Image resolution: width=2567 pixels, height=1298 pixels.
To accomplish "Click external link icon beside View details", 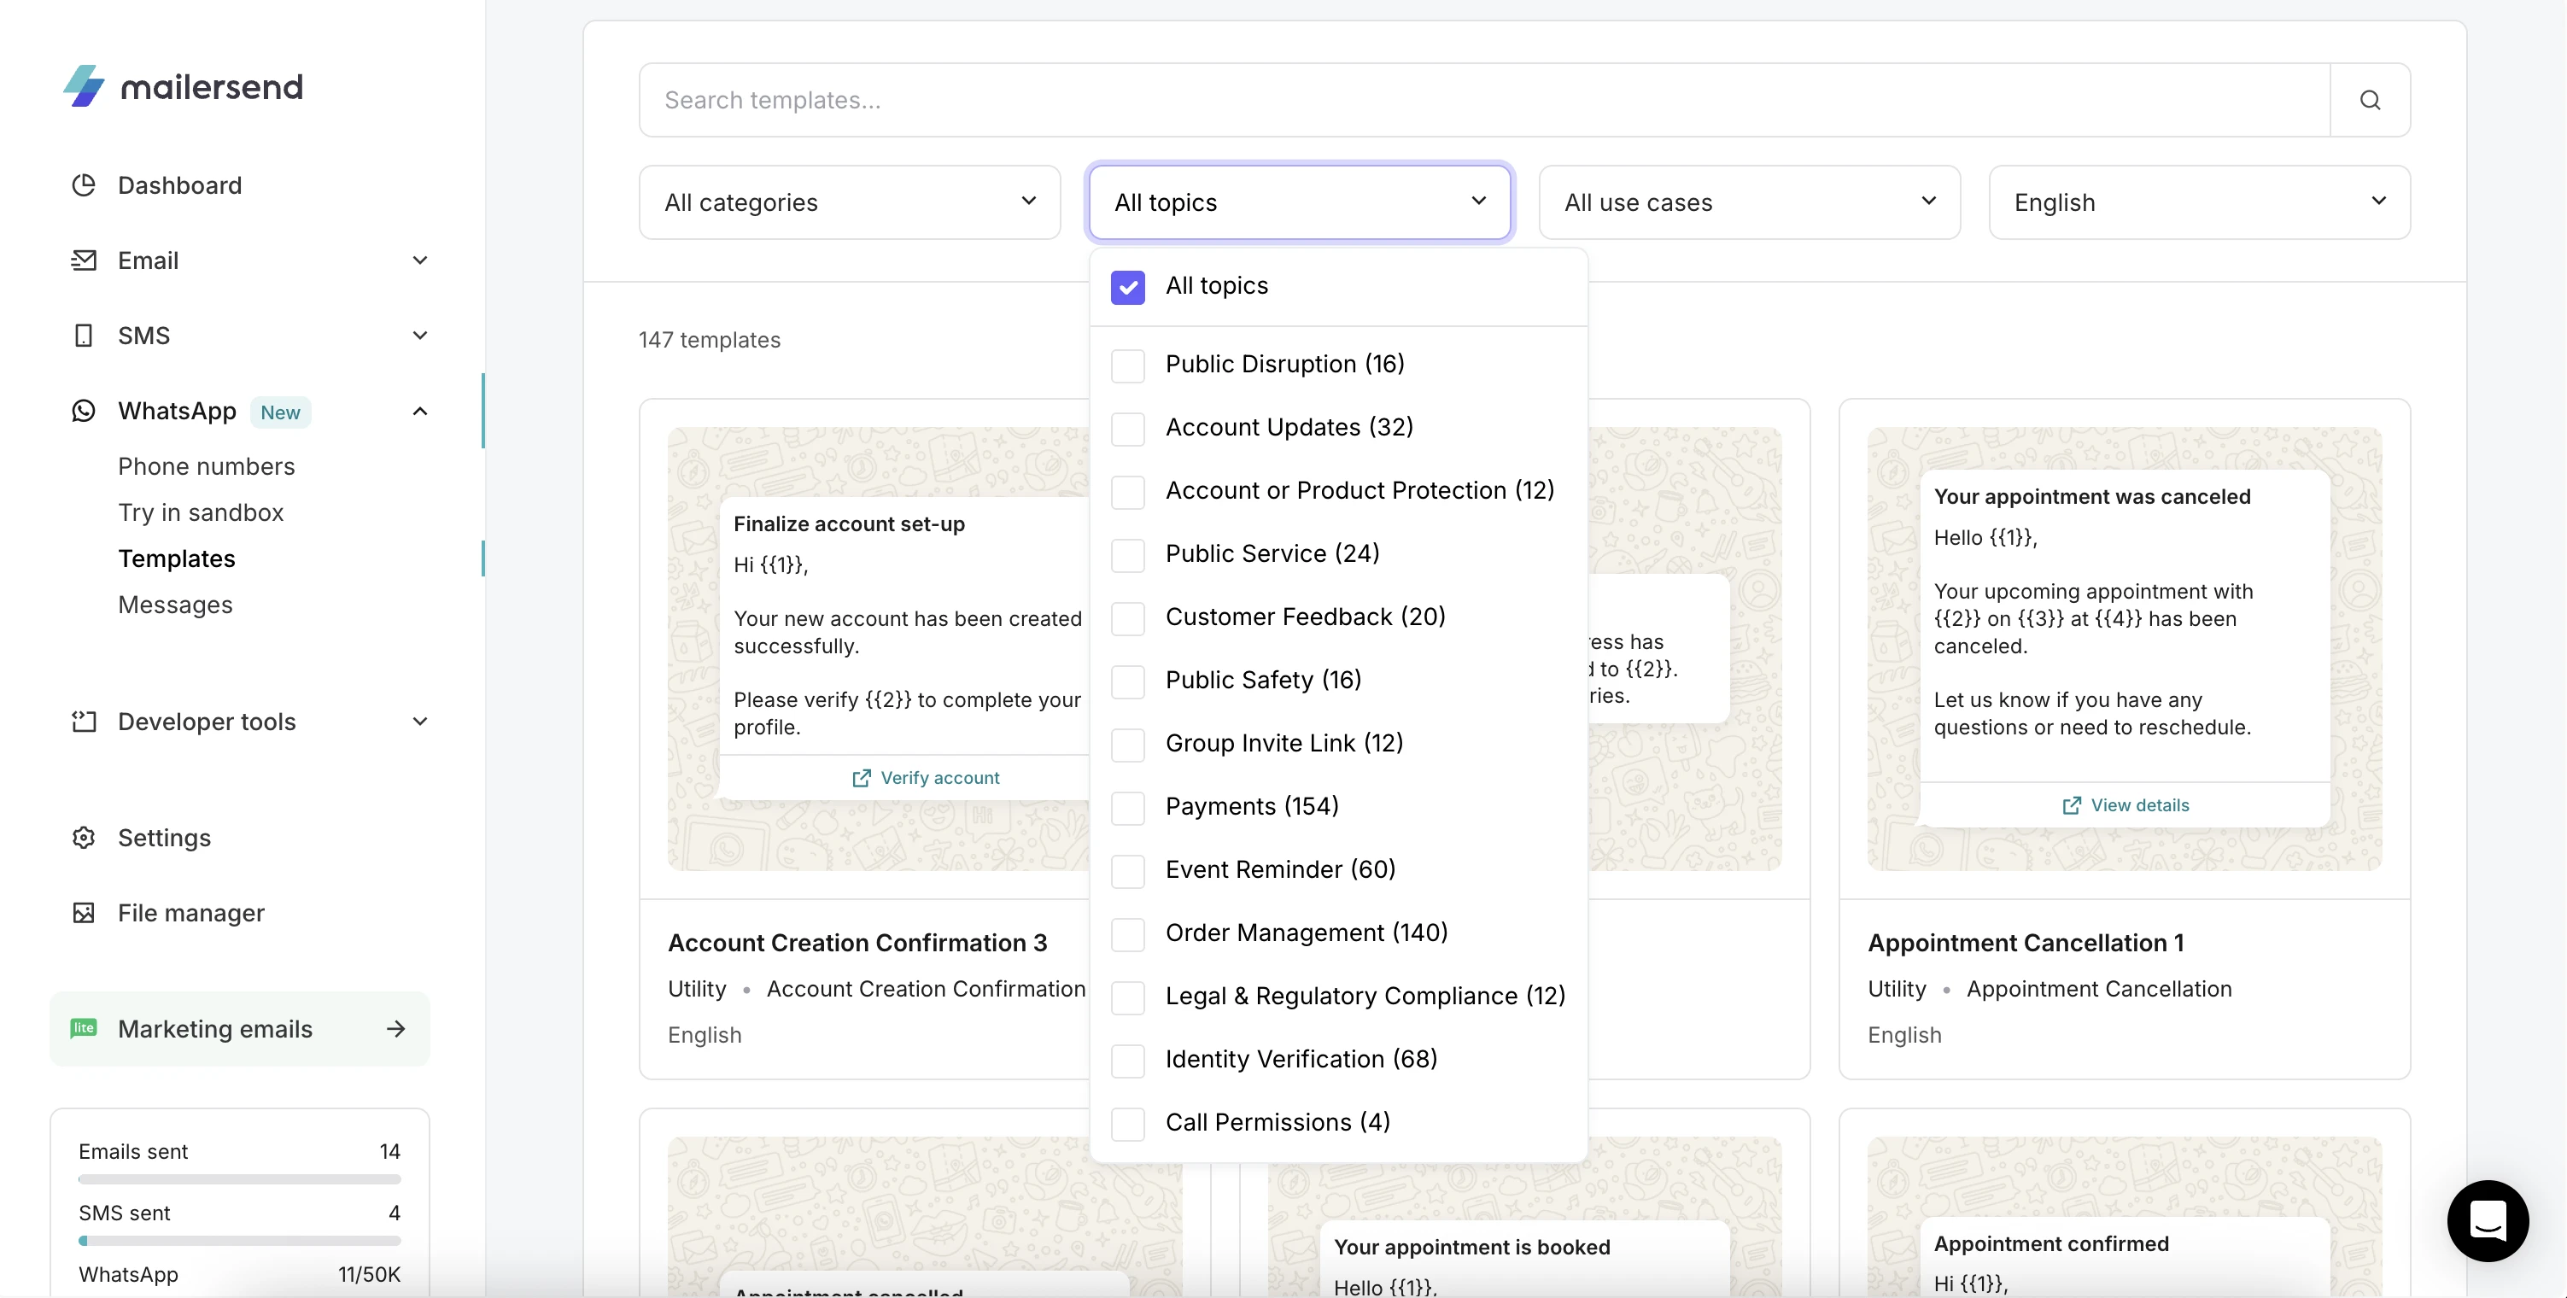I will (2071, 805).
